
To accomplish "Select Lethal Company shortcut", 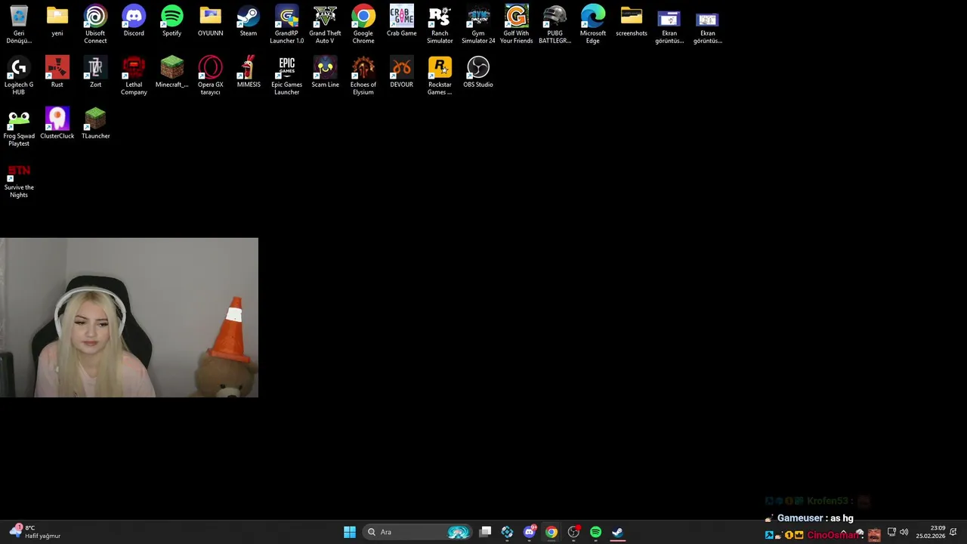I will pyautogui.click(x=134, y=76).
